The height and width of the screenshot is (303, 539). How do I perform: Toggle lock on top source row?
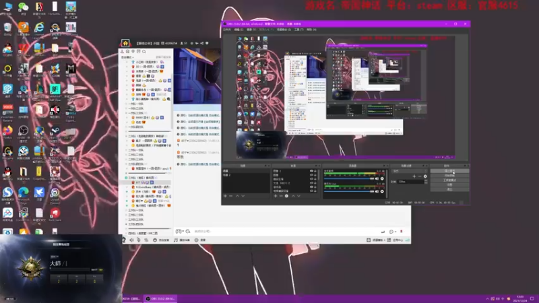315,171
